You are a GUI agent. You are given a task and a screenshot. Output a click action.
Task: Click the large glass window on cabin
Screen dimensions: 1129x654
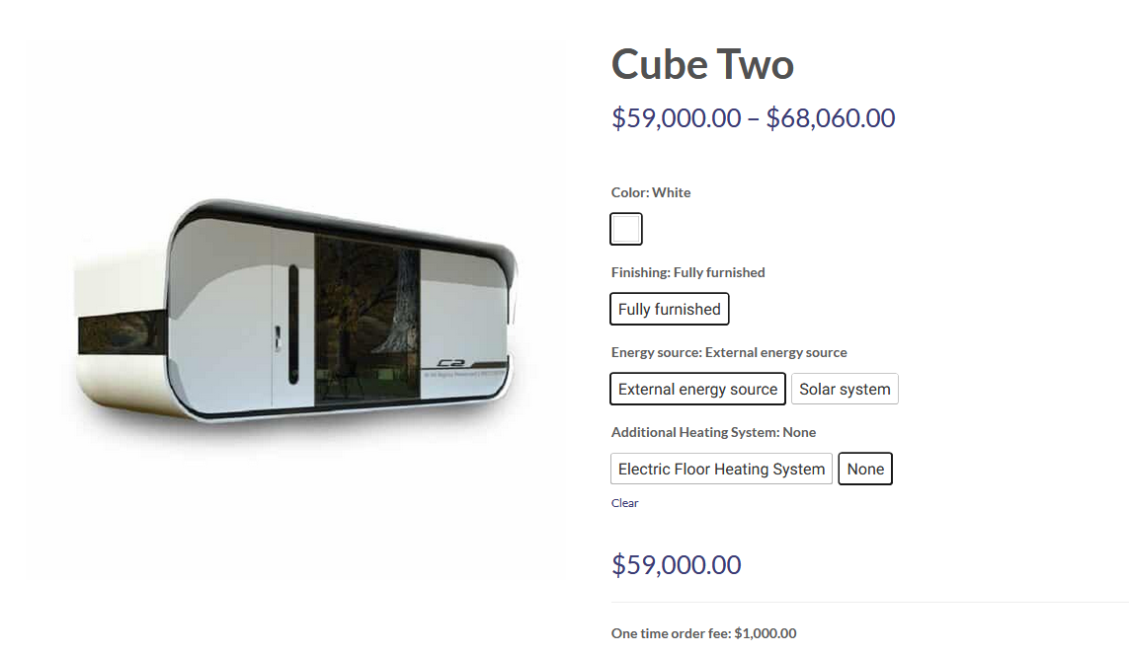tap(367, 321)
